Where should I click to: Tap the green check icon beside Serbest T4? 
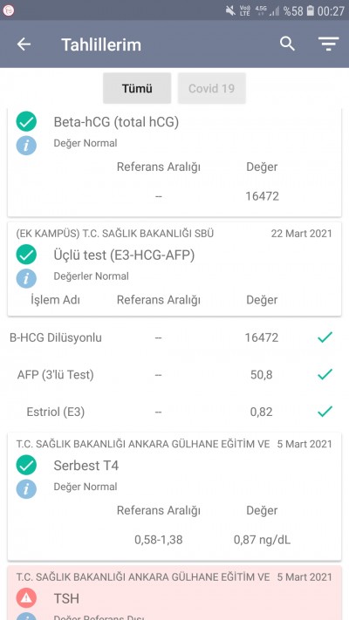coord(26,465)
